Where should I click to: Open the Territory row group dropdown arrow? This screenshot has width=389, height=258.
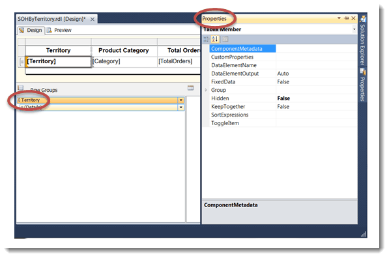click(181, 100)
